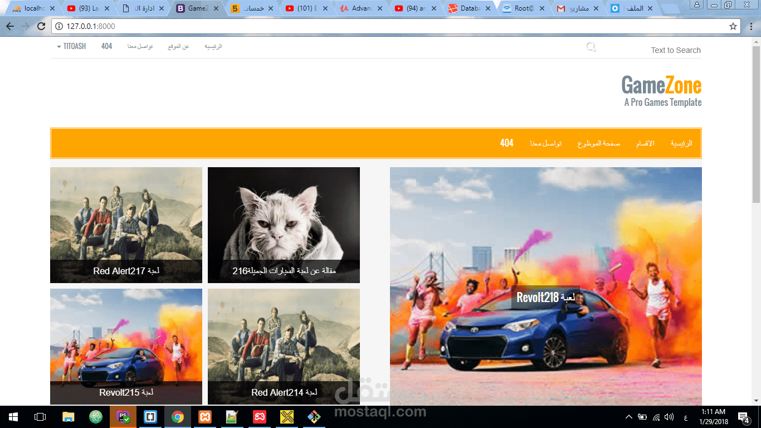Image resolution: width=761 pixels, height=428 pixels.
Task: Click 404 in orange navigation bar
Action: point(506,143)
